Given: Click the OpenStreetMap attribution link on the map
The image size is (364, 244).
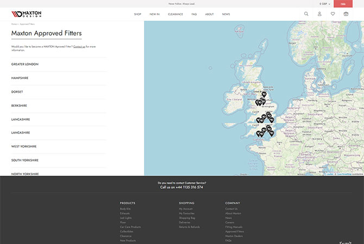Looking at the screenshot, I should point(344,174).
